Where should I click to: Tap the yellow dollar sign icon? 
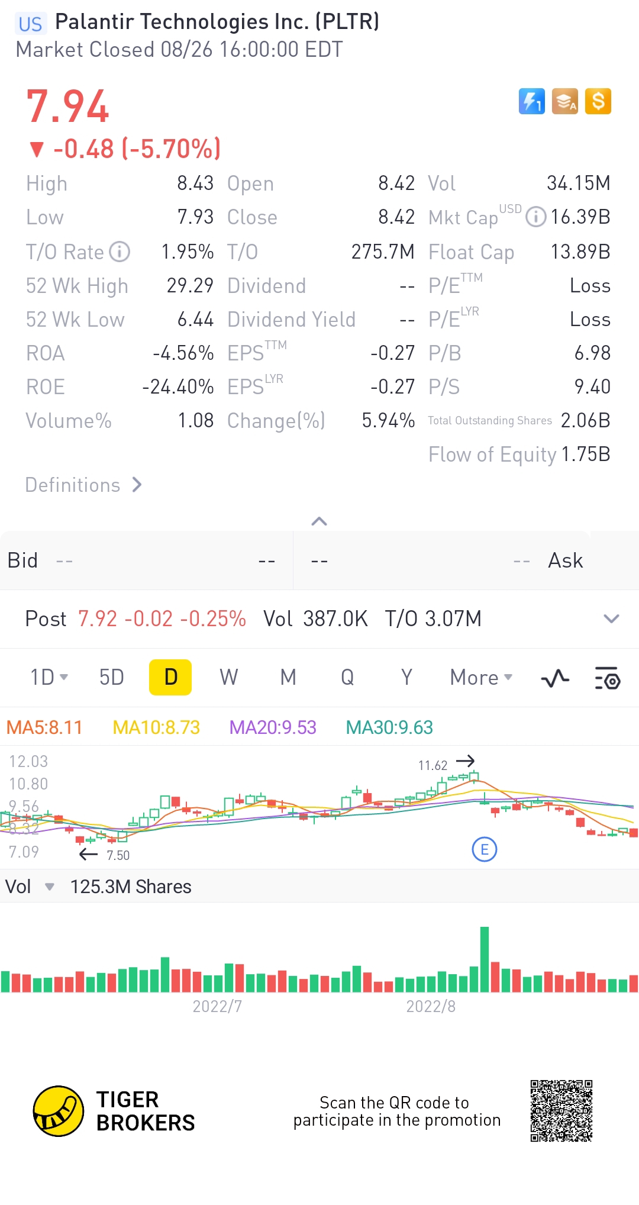pyautogui.click(x=598, y=101)
